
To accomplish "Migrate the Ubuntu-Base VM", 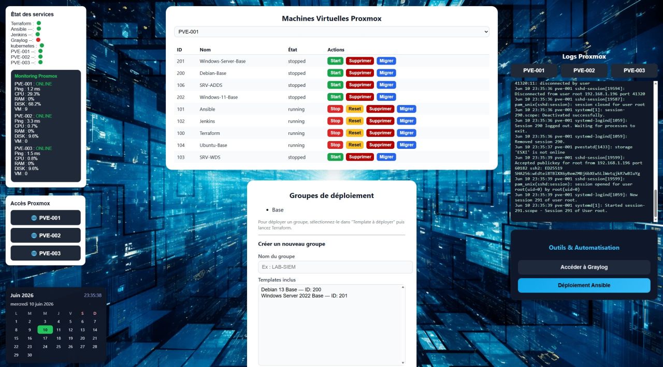I will (407, 145).
